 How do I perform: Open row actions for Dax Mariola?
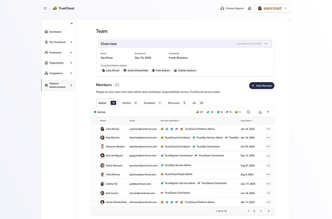268,138
